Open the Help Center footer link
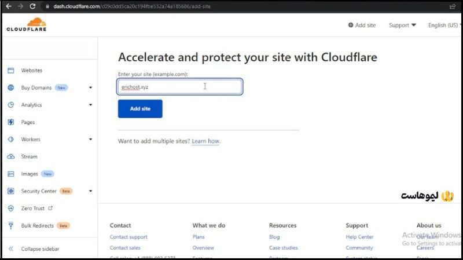This screenshot has height=260, width=463. [x=359, y=237]
